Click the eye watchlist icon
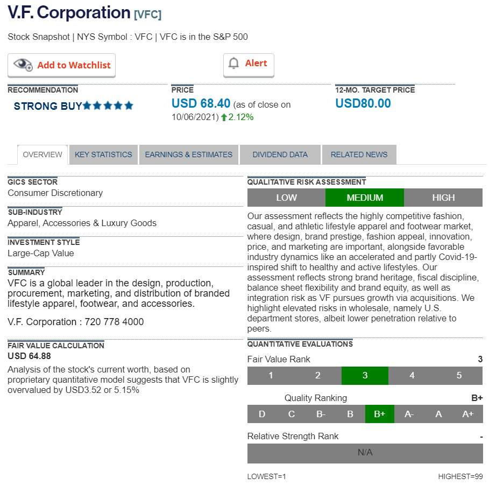This screenshot has height=485, width=489. coord(23,65)
